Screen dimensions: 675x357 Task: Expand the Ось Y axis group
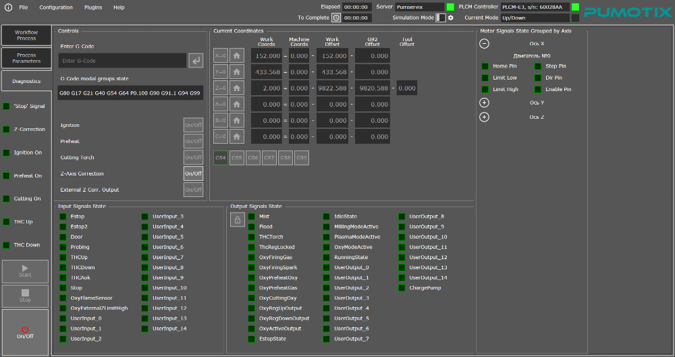[x=484, y=103]
